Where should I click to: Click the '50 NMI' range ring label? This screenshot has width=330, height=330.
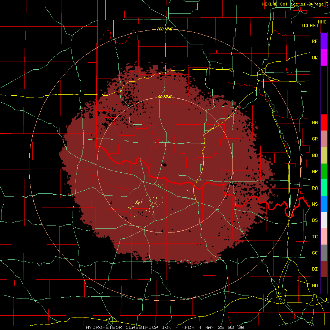pos(165,97)
